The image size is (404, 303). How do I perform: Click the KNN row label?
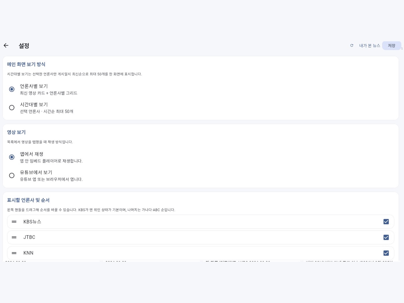pos(28,253)
